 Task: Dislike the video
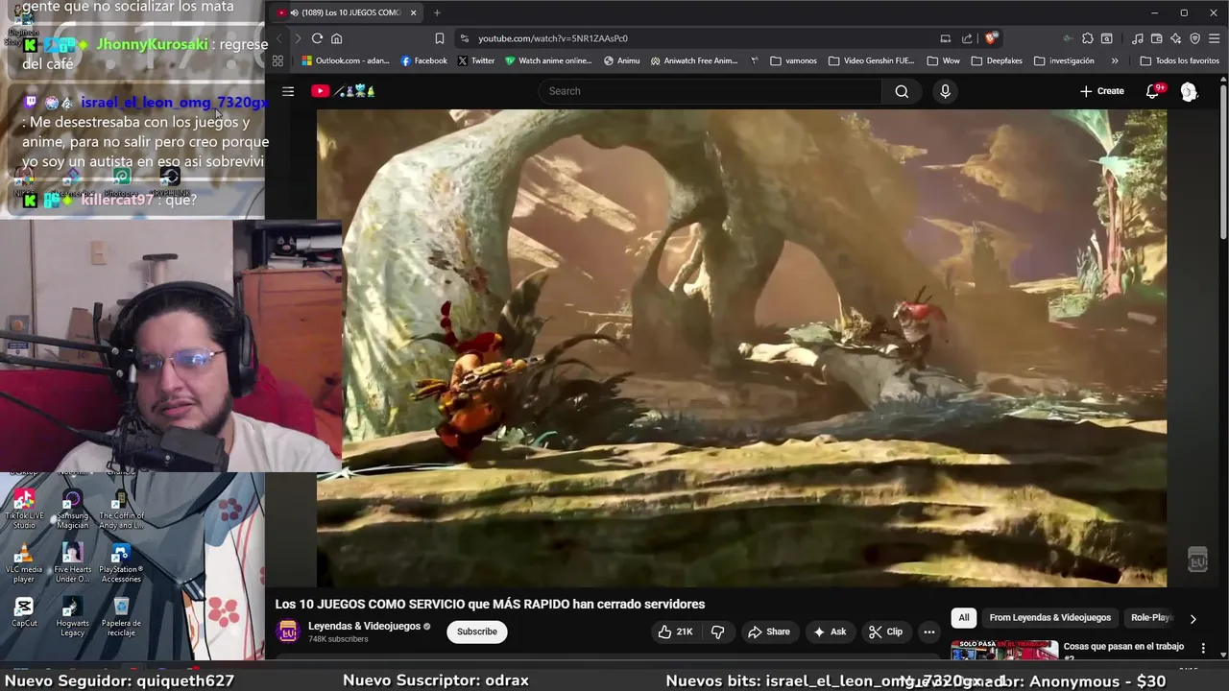717,631
